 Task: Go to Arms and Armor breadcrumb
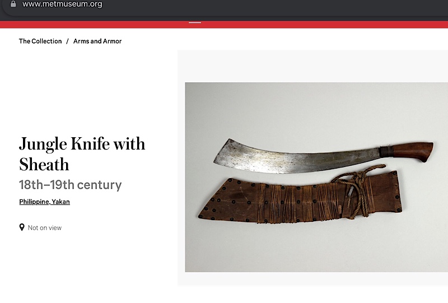coord(97,41)
